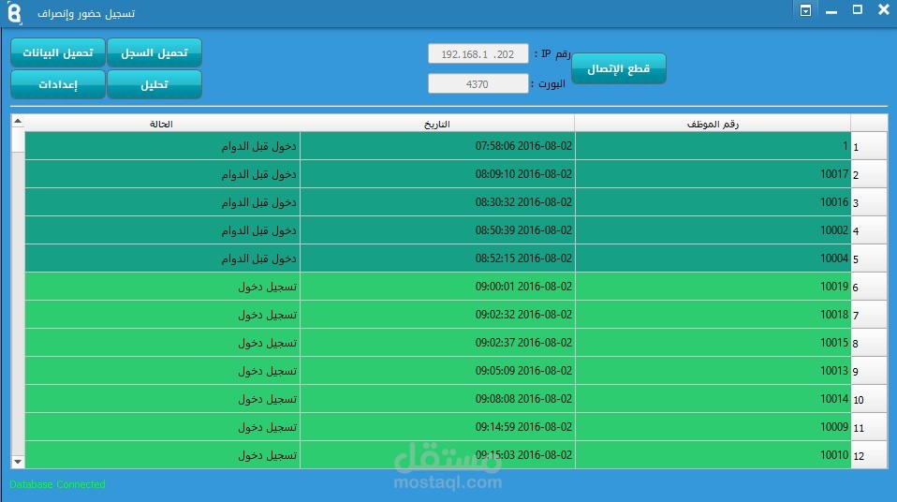Click employee number cell 10015
This screenshot has height=502, width=897.
[x=713, y=342]
